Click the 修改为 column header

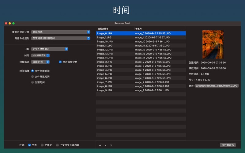tap(159, 28)
